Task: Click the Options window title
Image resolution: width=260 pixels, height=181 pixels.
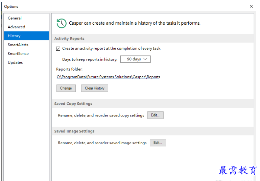Action: click(x=11, y=6)
